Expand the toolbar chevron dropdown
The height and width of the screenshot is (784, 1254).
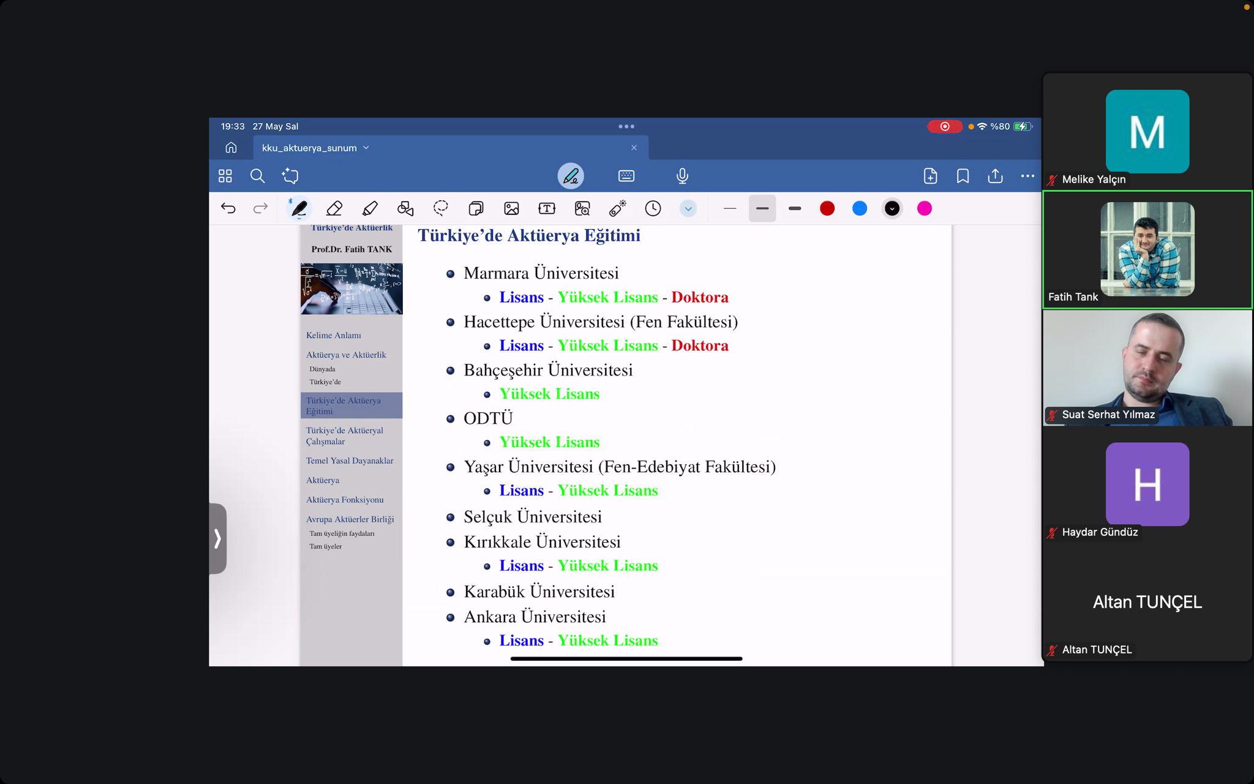[688, 209]
